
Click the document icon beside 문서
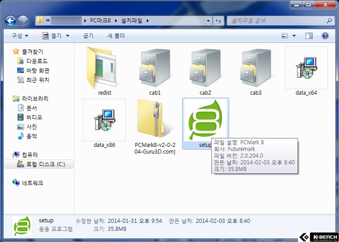[x=21, y=108]
